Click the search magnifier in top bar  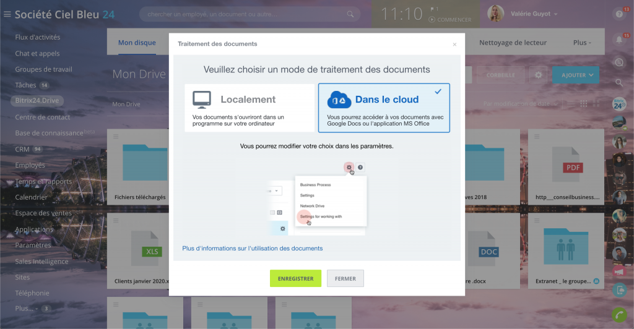350,14
